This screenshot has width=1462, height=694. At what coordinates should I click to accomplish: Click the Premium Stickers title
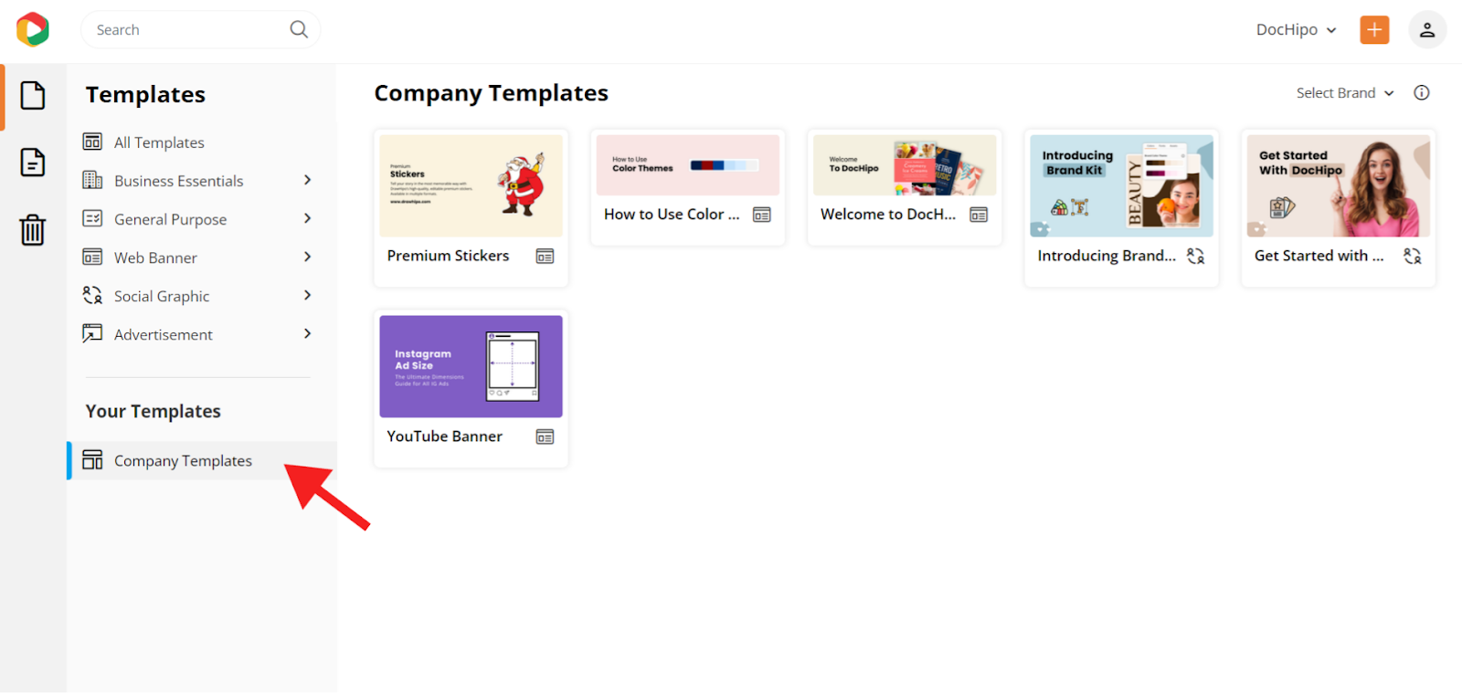tap(448, 256)
